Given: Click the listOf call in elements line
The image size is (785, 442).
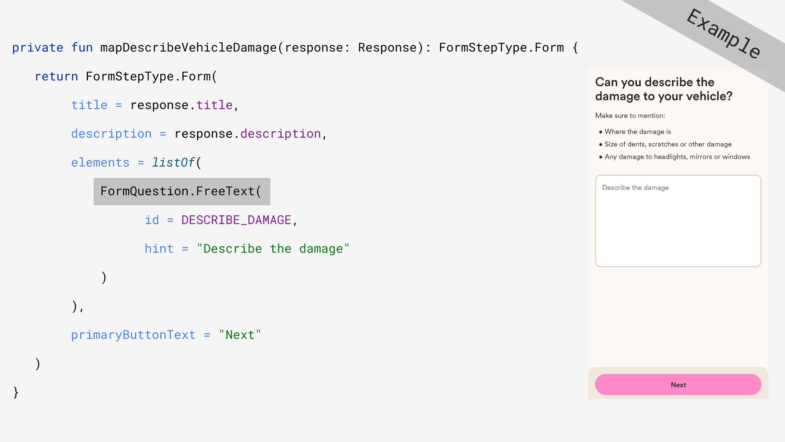Looking at the screenshot, I should point(173,163).
